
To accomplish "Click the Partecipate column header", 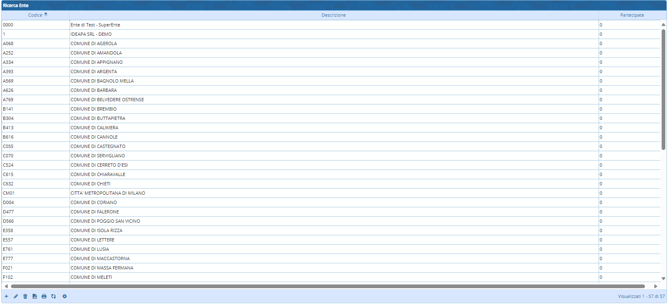I will (x=632, y=15).
